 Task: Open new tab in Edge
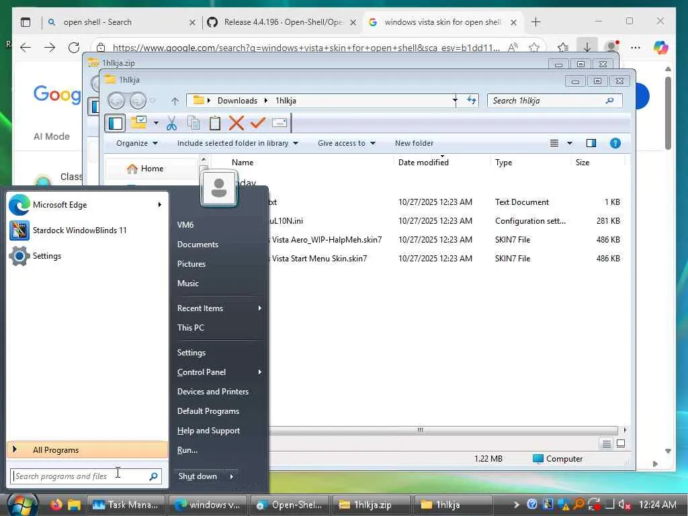pos(535,22)
